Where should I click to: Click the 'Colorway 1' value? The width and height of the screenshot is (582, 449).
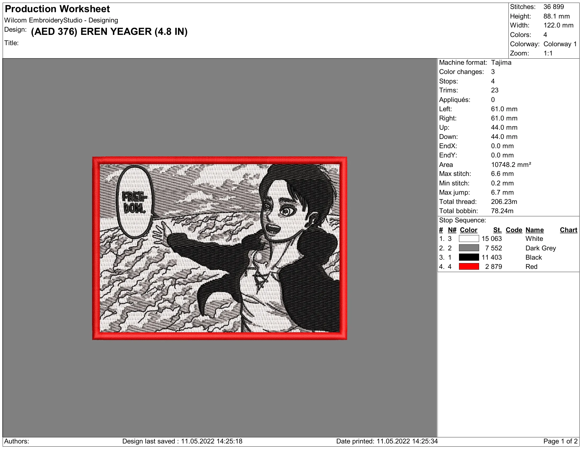560,44
